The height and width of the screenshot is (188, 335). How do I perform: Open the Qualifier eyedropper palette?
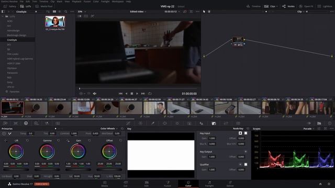[153, 123]
